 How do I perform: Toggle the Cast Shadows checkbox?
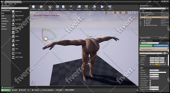(x=150, y=85)
